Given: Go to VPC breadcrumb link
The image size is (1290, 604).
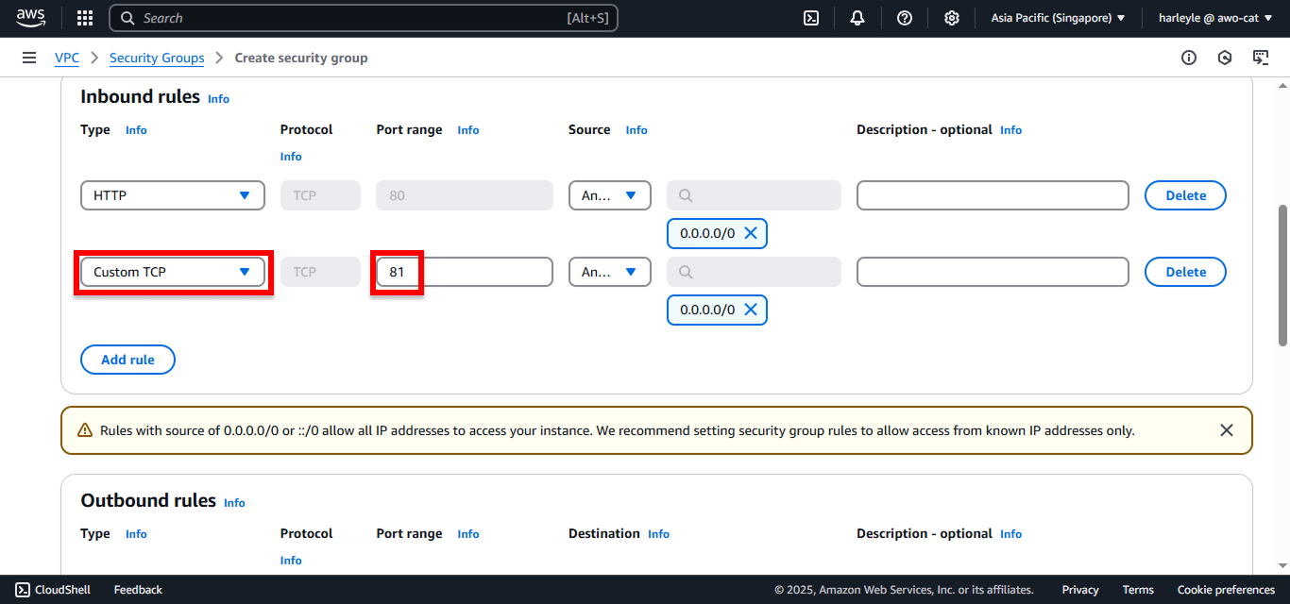Looking at the screenshot, I should click(67, 58).
